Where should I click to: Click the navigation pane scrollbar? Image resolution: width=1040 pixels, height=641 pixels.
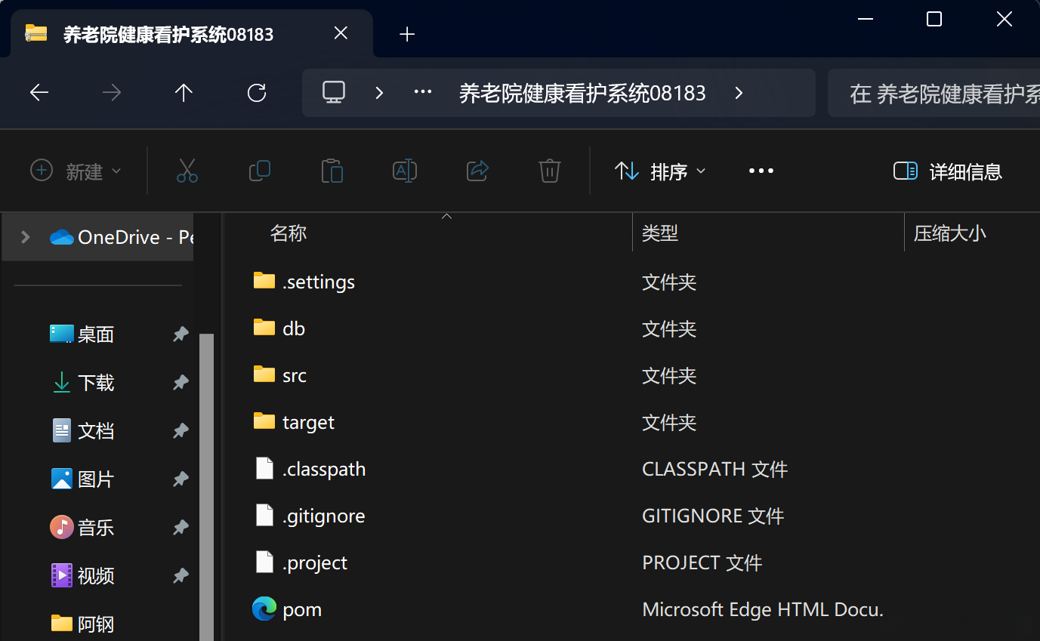point(206,483)
